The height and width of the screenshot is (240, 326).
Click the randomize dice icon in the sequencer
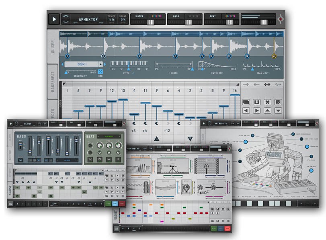[x=278, y=102]
